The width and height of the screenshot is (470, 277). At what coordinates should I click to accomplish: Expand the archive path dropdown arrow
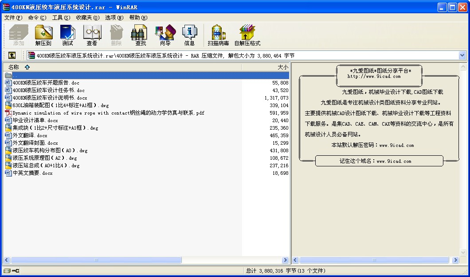(462, 55)
